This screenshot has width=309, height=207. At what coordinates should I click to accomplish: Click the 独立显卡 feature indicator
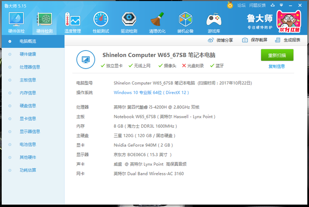point(112,66)
